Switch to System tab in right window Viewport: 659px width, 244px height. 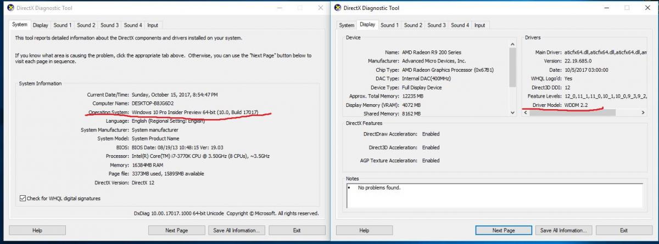click(347, 25)
